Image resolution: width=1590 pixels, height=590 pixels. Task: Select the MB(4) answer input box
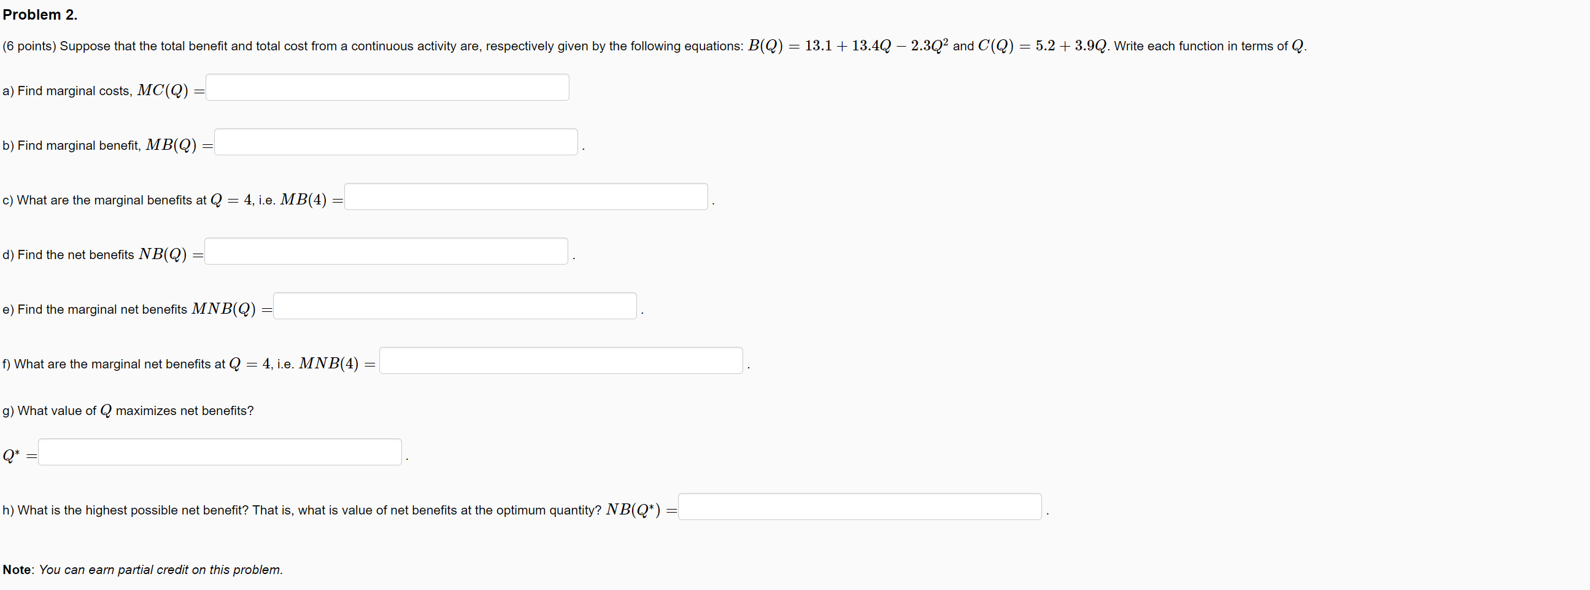coord(525,196)
